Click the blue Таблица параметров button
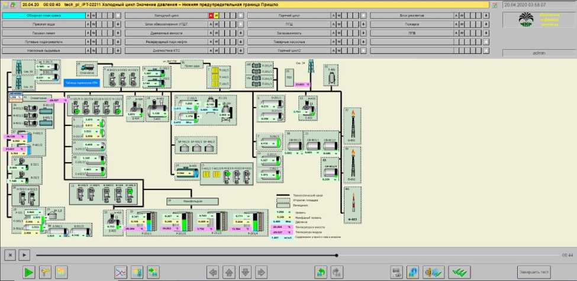Image resolution: width=577 pixels, height=281 pixels. pos(80,84)
